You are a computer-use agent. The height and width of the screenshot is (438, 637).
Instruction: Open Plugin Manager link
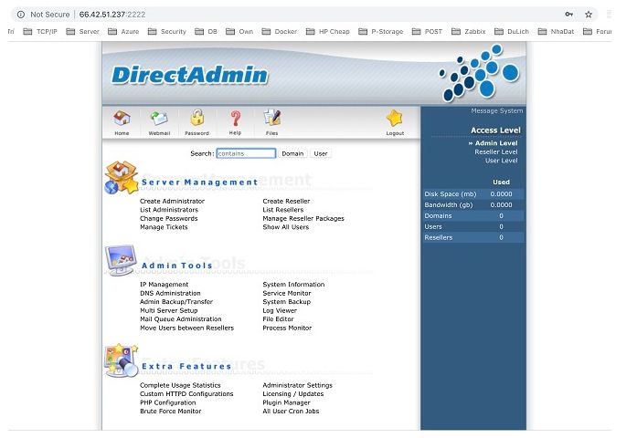pyautogui.click(x=286, y=402)
